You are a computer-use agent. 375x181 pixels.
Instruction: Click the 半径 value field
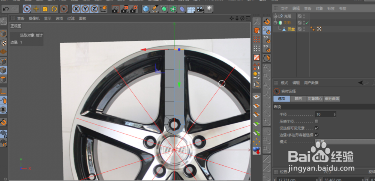[324, 114]
